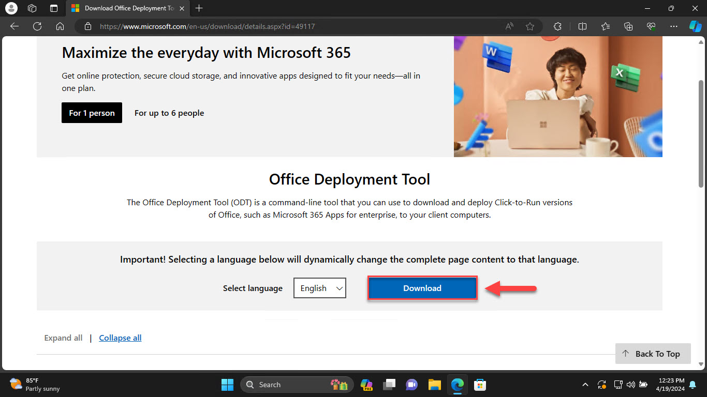707x397 pixels.
Task: Show hidden system tray icons chevron
Action: 585,385
